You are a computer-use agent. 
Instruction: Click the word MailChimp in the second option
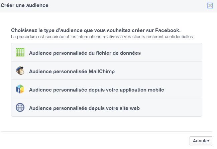point(102,71)
